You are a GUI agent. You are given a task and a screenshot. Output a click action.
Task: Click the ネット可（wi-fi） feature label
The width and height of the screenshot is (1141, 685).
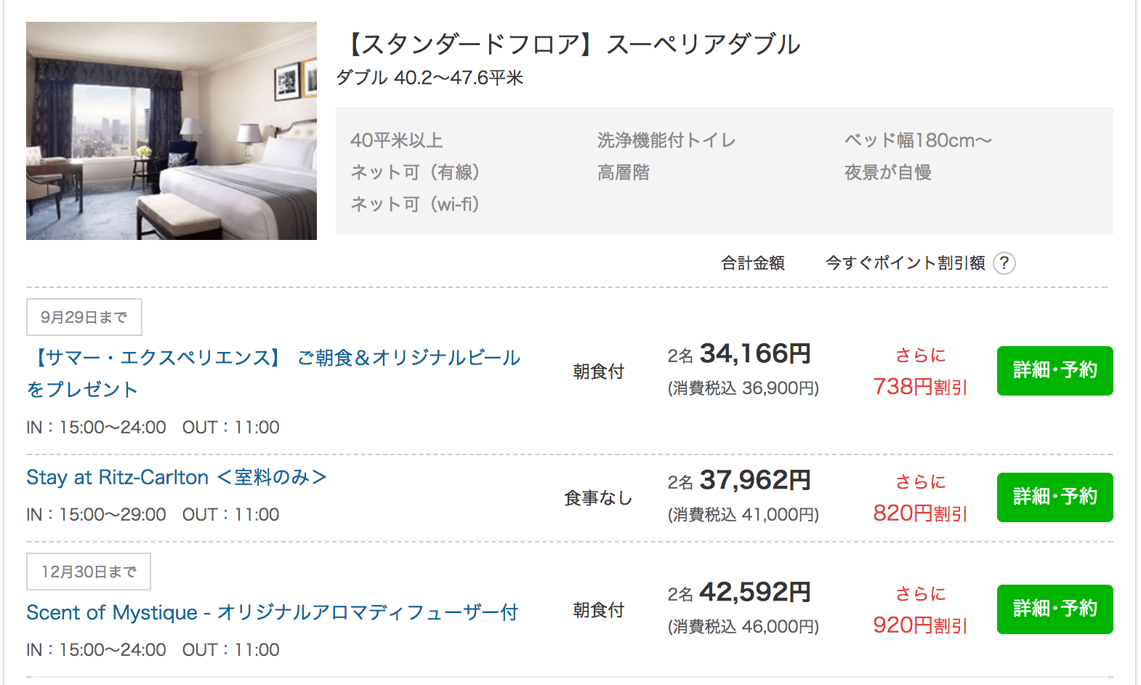click(415, 204)
